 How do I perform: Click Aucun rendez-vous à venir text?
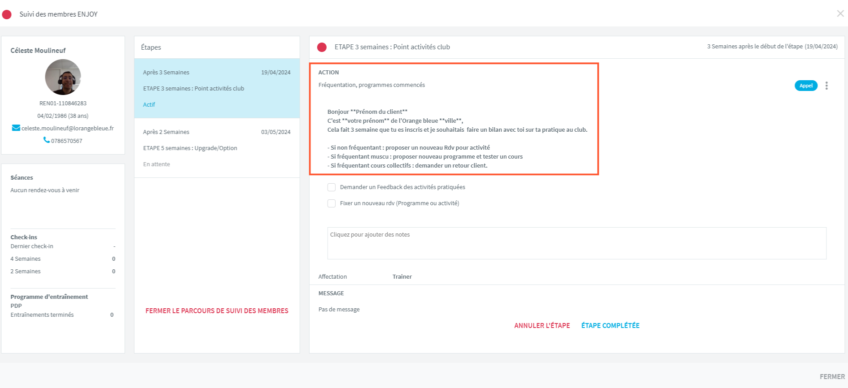coord(45,190)
